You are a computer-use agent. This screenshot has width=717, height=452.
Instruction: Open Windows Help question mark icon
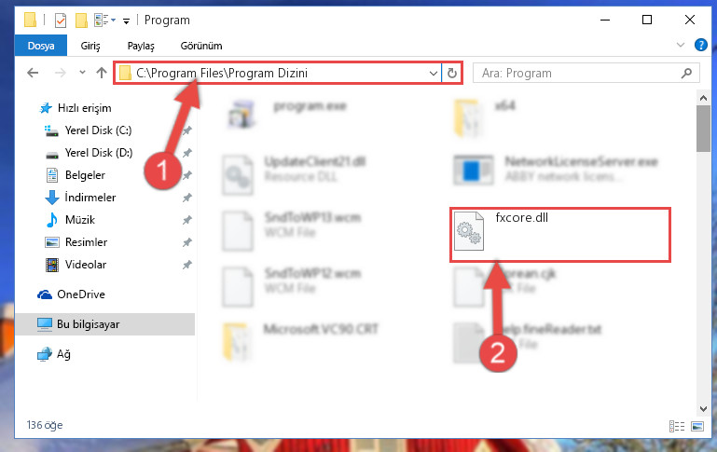(x=700, y=45)
